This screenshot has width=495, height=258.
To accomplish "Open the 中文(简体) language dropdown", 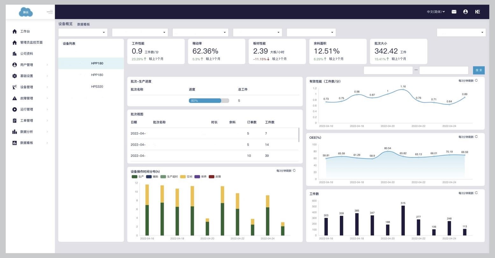I will click(435, 12).
